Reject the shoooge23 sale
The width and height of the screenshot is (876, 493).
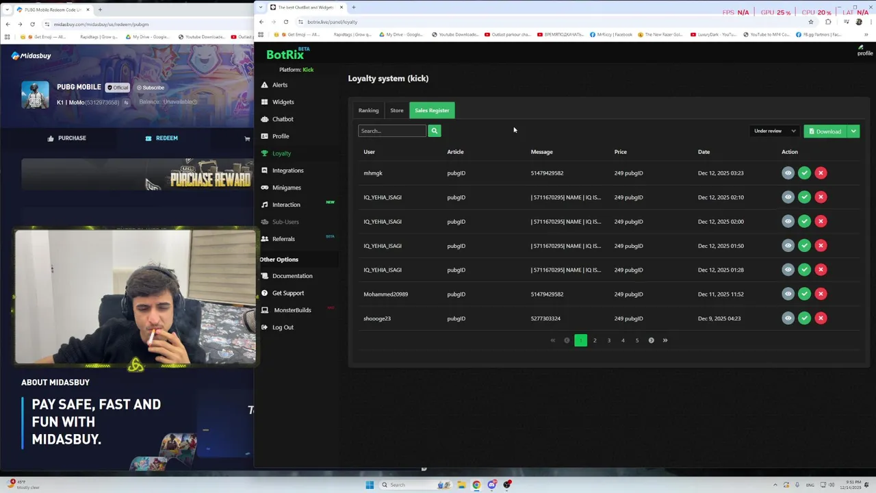(x=821, y=318)
